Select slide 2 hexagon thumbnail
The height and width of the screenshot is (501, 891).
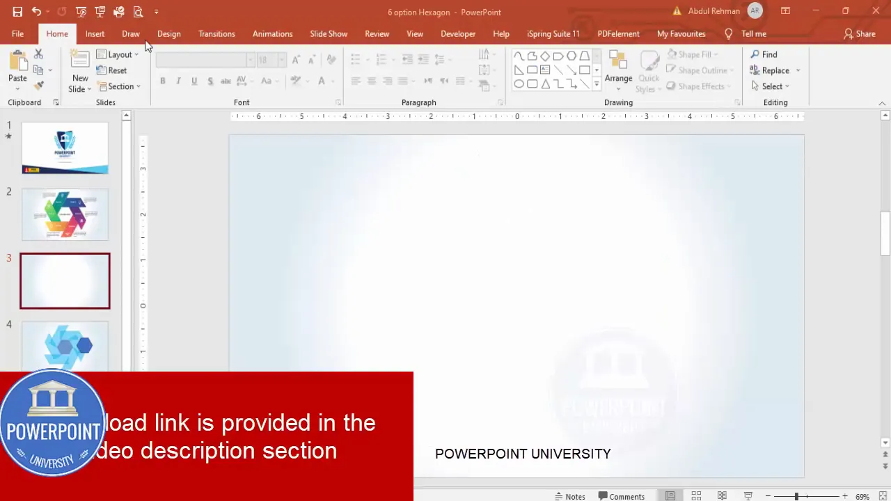(65, 214)
